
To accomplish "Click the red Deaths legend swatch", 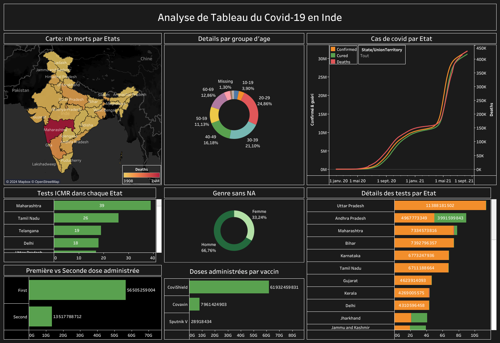I will (333, 61).
